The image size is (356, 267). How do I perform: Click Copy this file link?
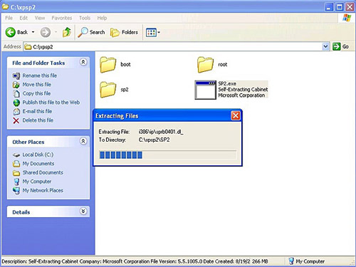[x=36, y=93]
